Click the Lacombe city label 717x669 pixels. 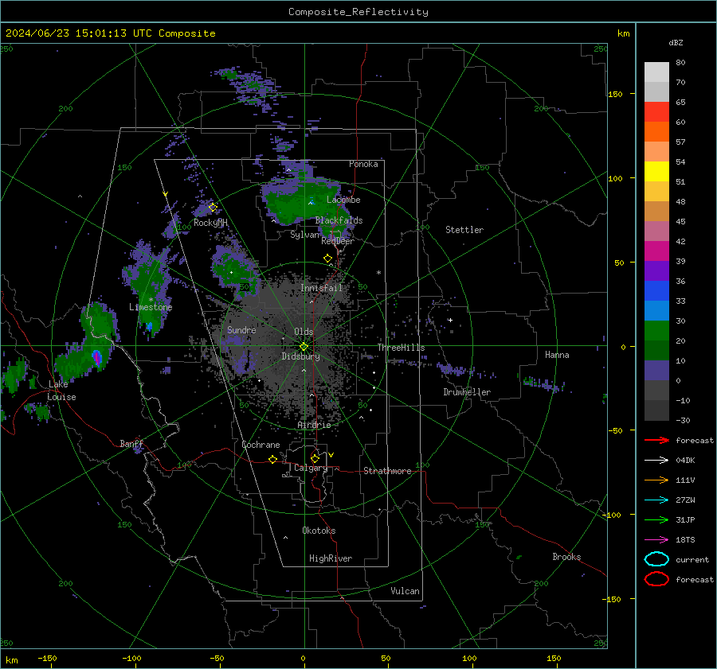(343, 200)
